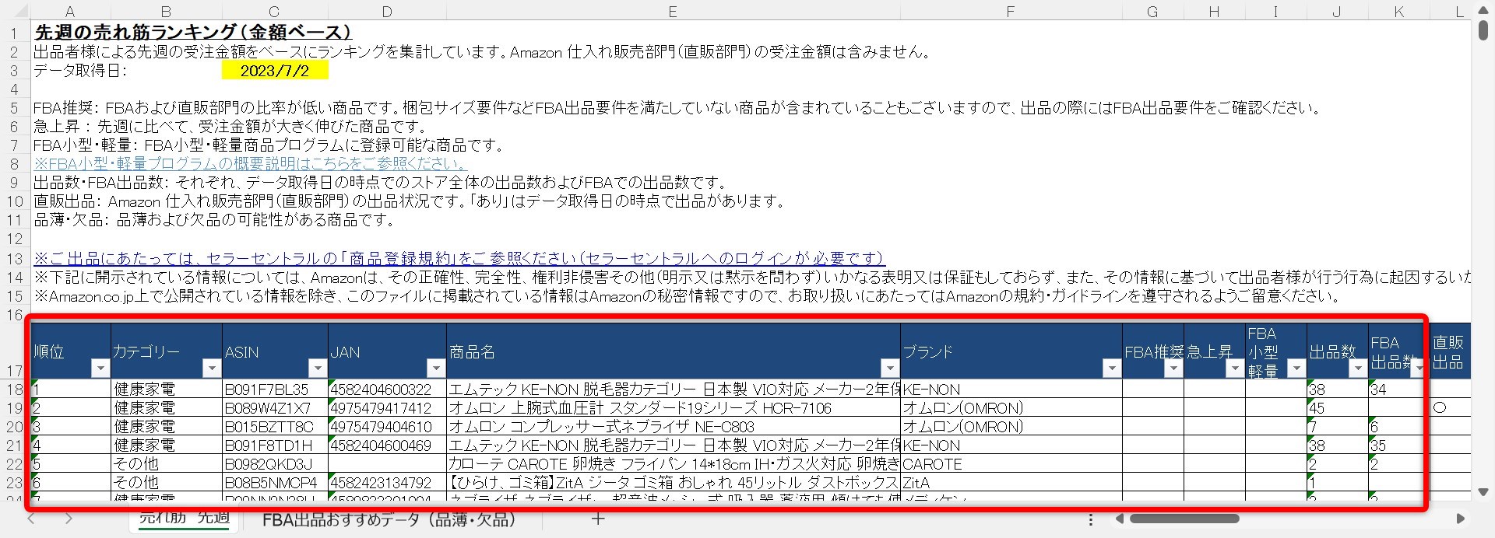Click the three-dot tab bar splitter handle
The width and height of the screenshot is (1495, 538).
pyautogui.click(x=1091, y=519)
